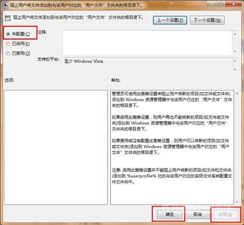Click the policy icon beside the setting title

click(8, 18)
